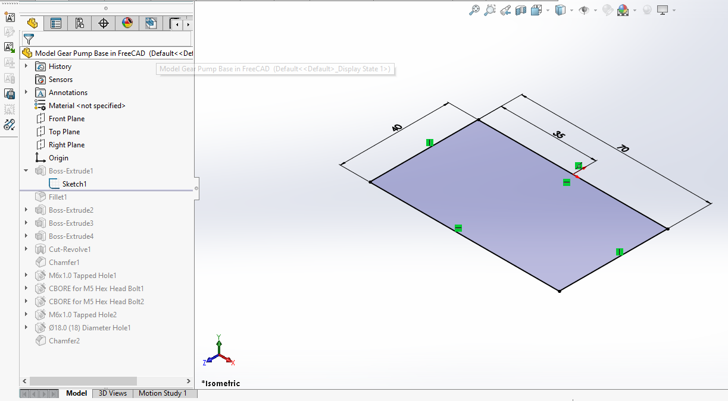
Task: Select the Top Plane item
Action: point(64,132)
